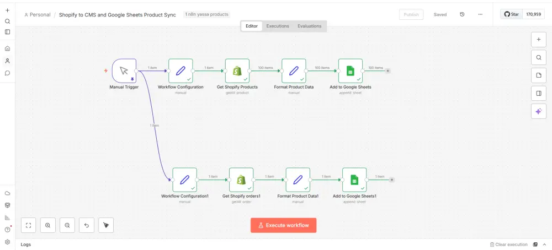Open the three-dot workflow options menu

(x=480, y=14)
